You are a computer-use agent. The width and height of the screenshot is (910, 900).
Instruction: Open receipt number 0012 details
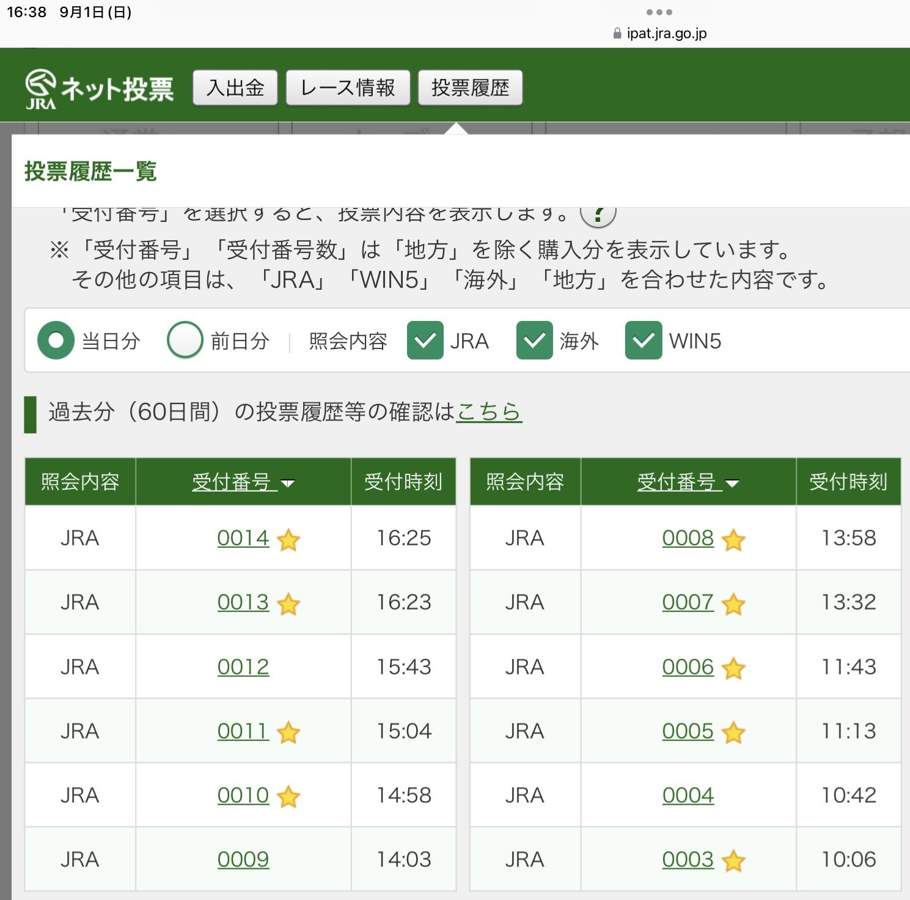pyautogui.click(x=243, y=667)
